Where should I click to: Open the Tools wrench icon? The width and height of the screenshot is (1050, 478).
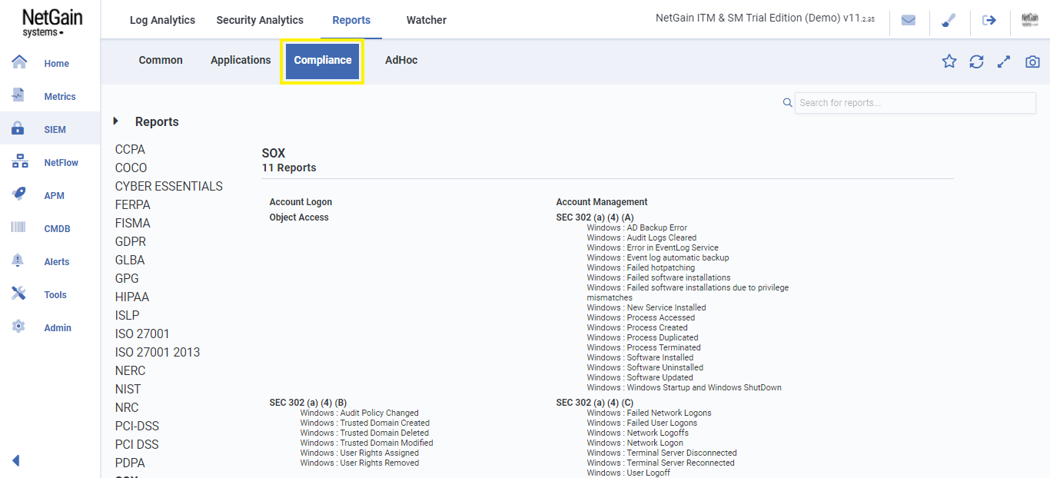[x=19, y=294]
